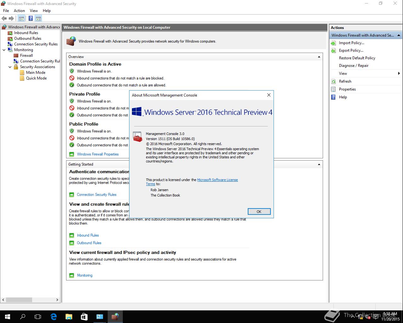The width and height of the screenshot is (403, 323).
Task: Collapse the Monitoring tree node
Action: point(4,50)
